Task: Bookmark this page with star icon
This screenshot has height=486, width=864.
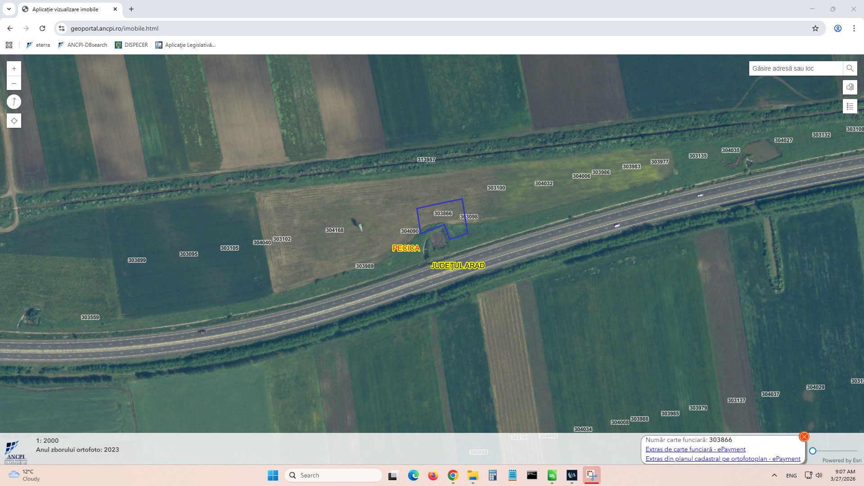Action: (x=815, y=28)
